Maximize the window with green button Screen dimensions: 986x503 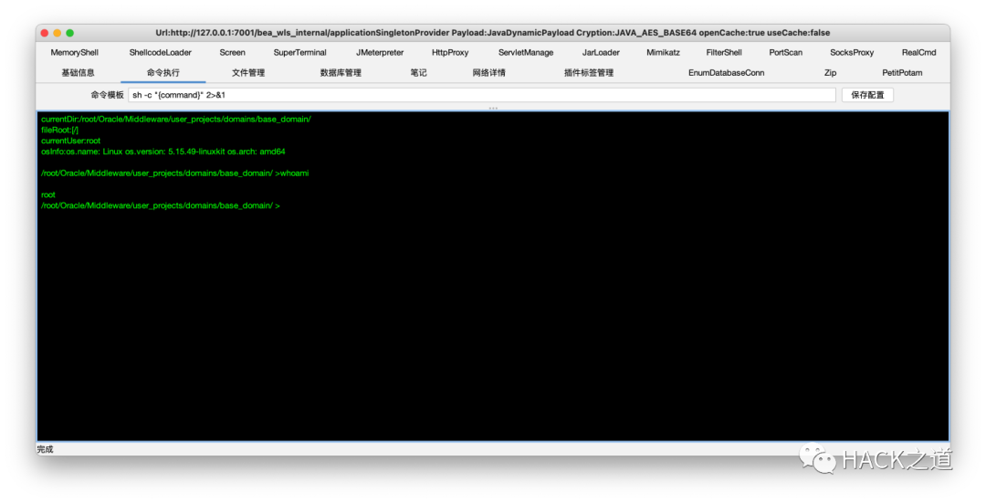click(69, 33)
